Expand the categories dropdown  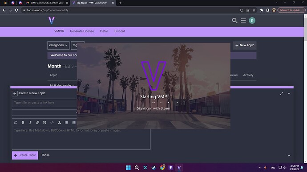[x=58, y=45]
